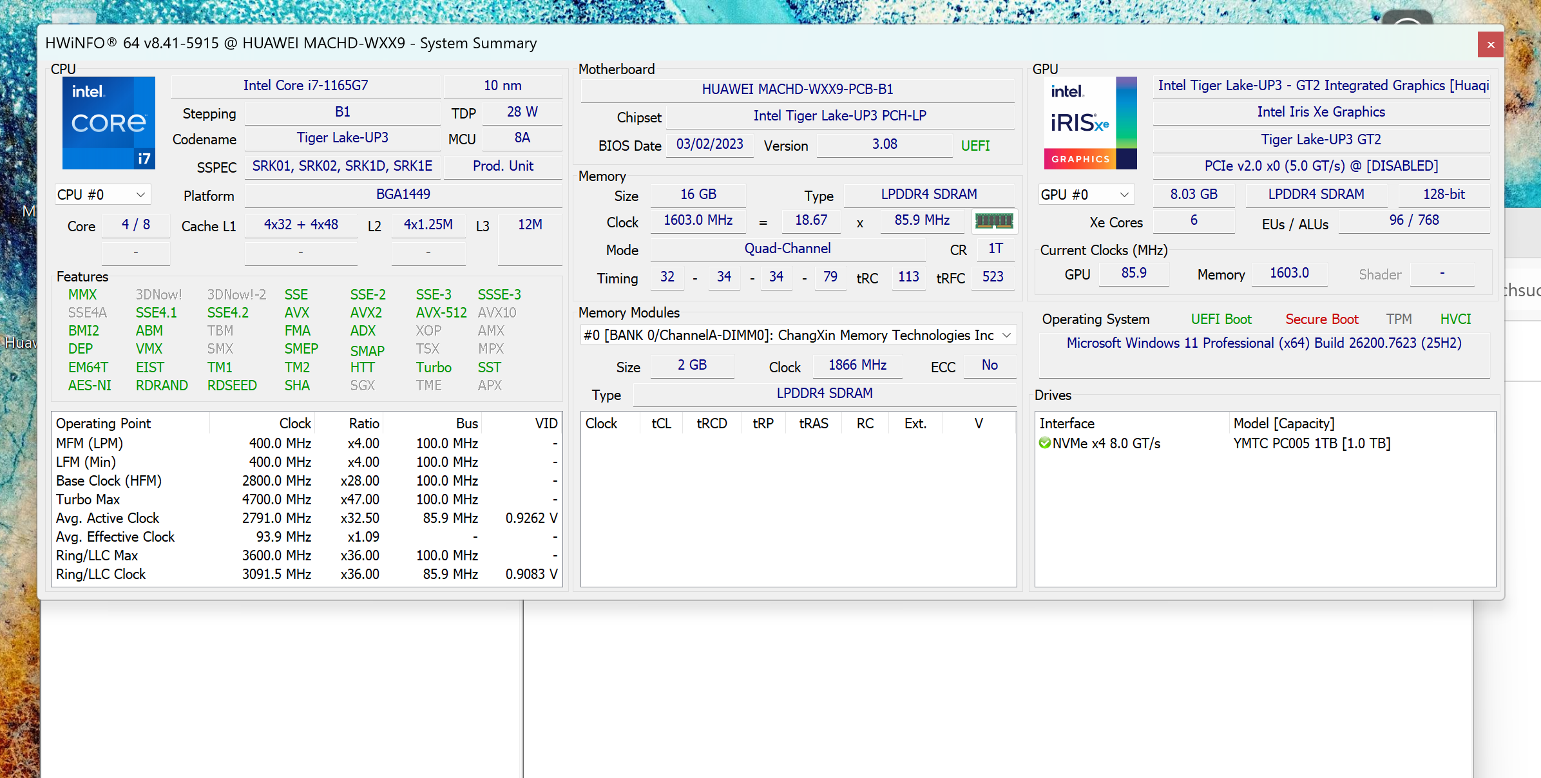Click the 1T command rate value
This screenshot has height=778, width=1541.
(x=996, y=249)
